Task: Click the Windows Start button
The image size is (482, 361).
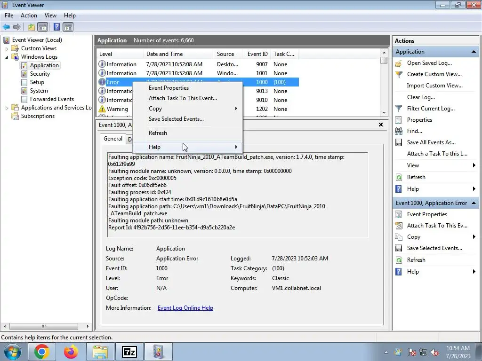Action: click(13, 352)
